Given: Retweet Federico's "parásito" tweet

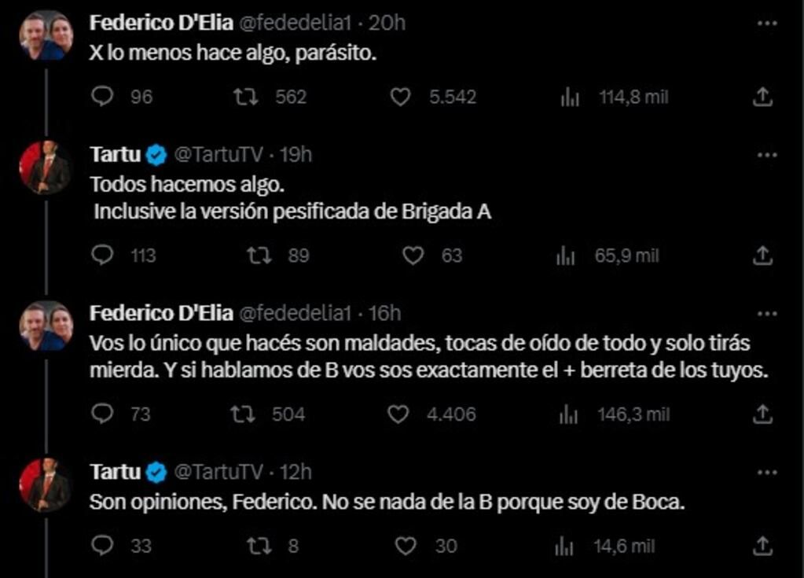Looking at the screenshot, I should tap(248, 97).
